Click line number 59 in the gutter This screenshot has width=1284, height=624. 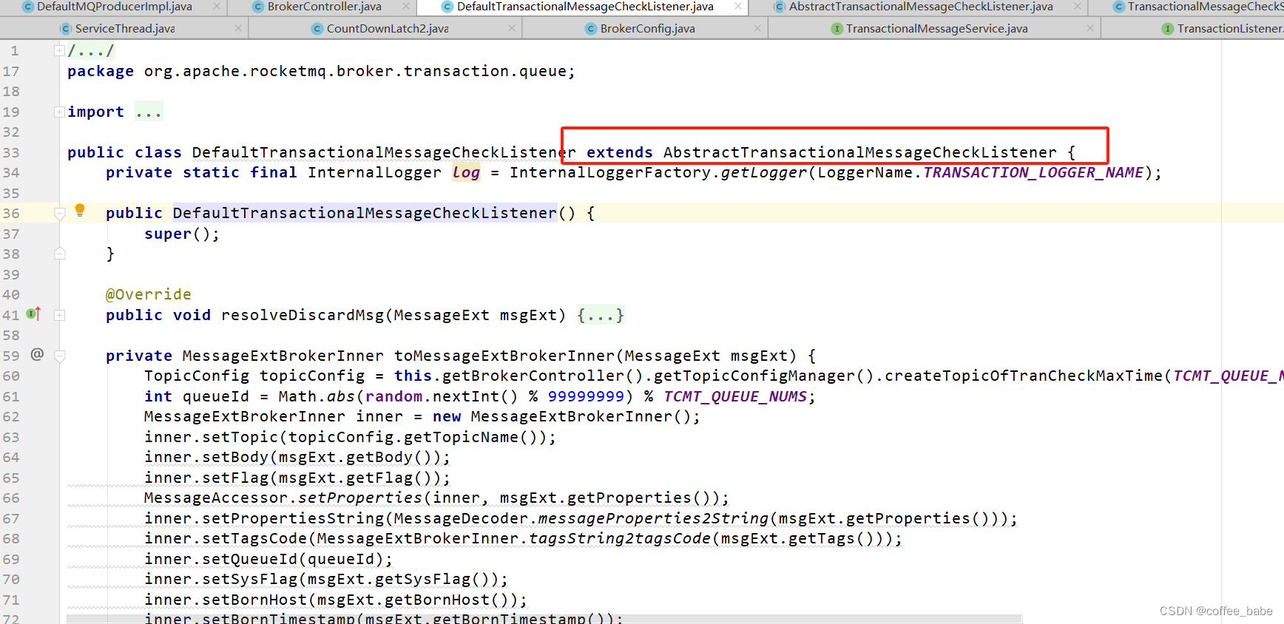(11, 356)
